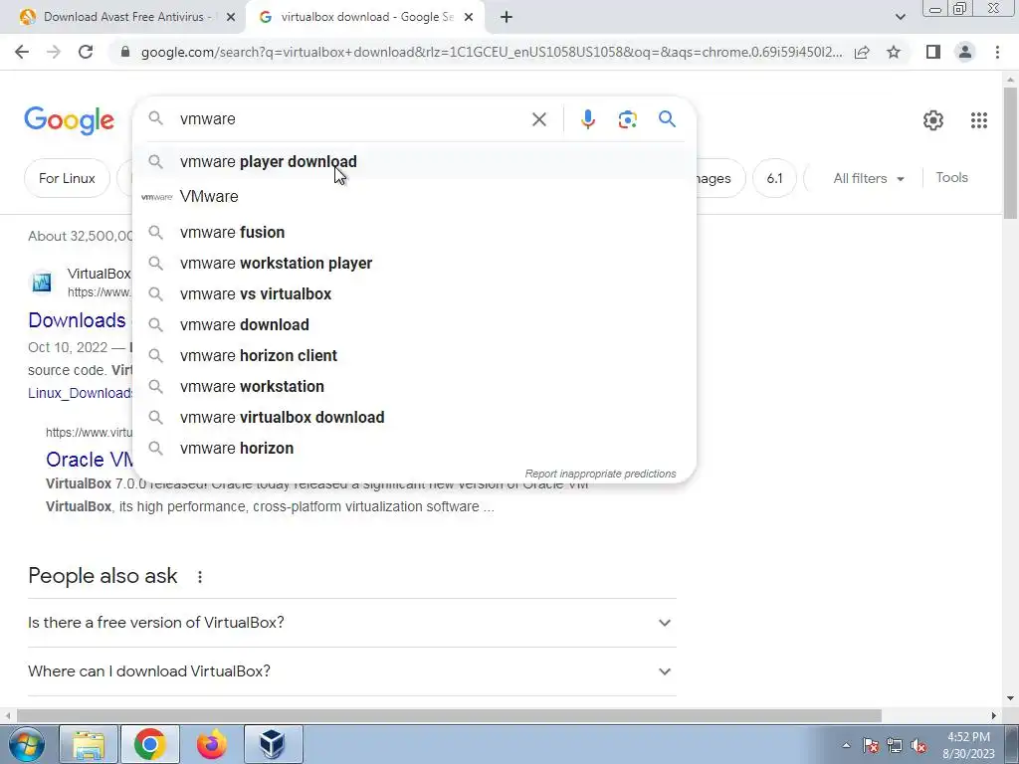Click the address bar URL
1019x764 pixels.
point(492,52)
